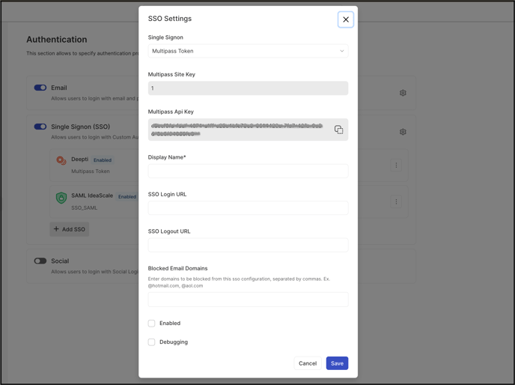
Task: Expand the Single Signon type dropdown
Action: (x=248, y=51)
